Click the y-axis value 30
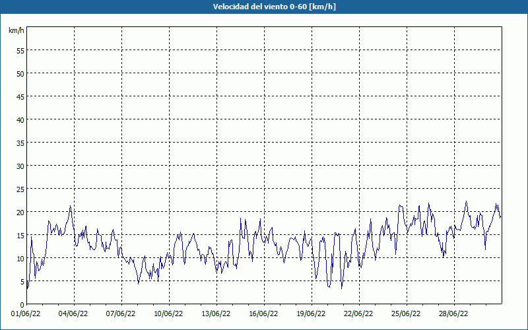This screenshot has height=330, width=528. pyautogui.click(x=20, y=166)
